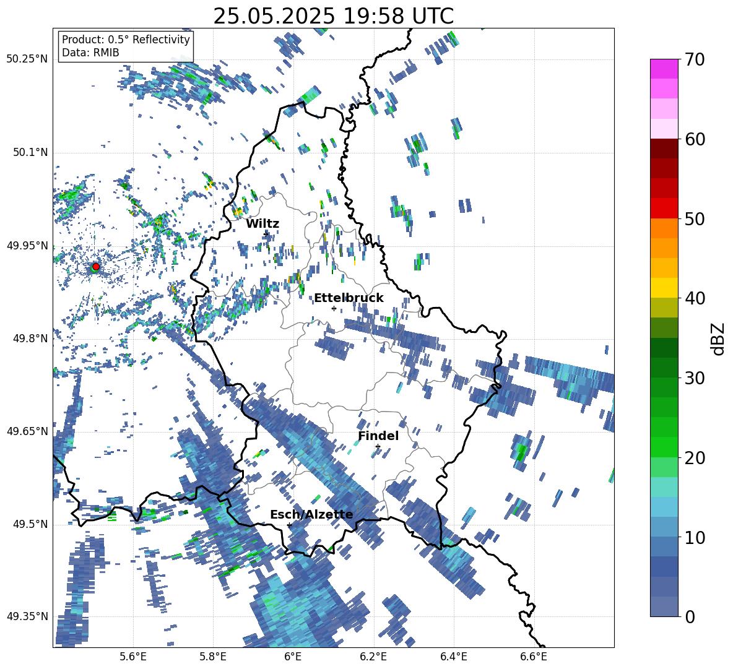Screen dimensions: 733x669
Task: Click the 49.95°N latitude label
Action: (27, 246)
